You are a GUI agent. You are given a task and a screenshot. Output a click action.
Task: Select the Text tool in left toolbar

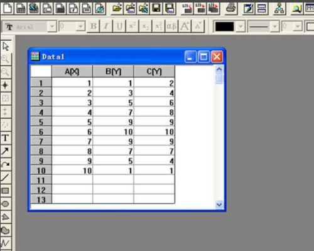click(6, 138)
